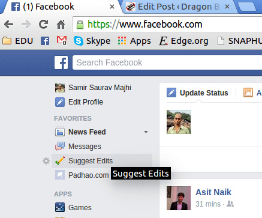The width and height of the screenshot is (262, 218).
Task: Click the browser forward arrow
Action: pyautogui.click(x=26, y=25)
